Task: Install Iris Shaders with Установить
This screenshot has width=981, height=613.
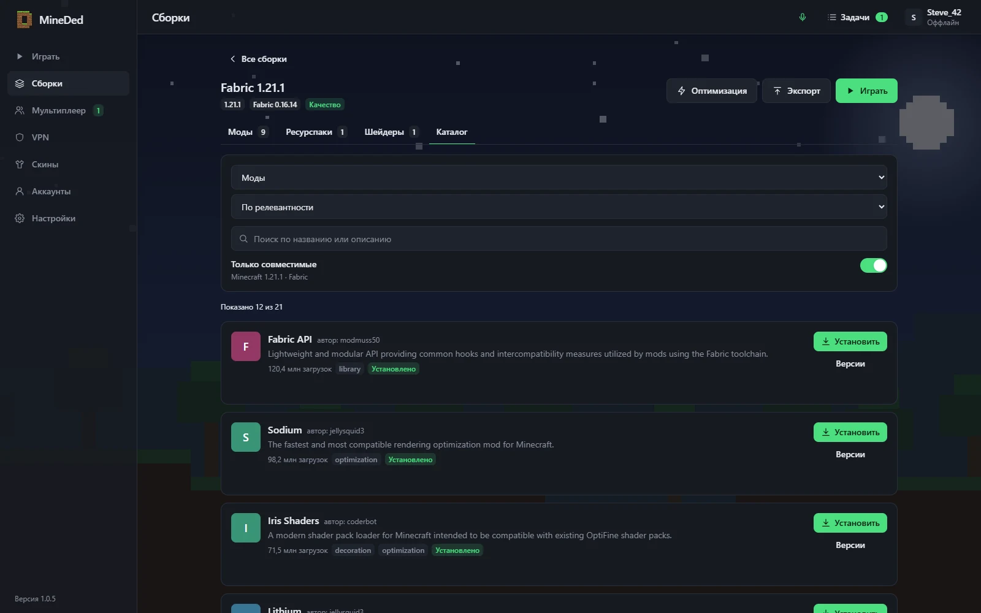Action: click(x=850, y=523)
